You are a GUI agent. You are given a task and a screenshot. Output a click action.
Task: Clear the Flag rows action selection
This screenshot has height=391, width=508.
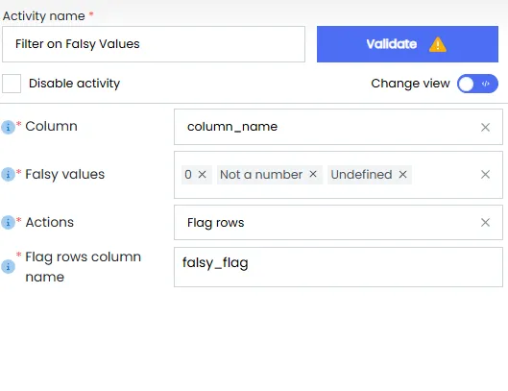485,223
